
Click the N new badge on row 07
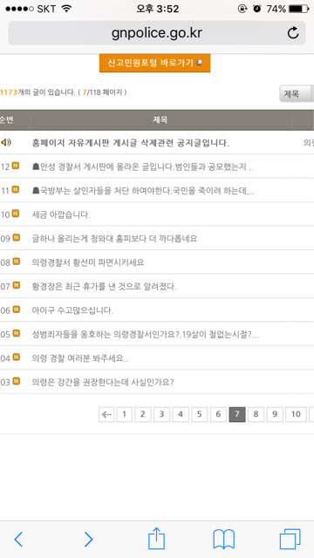(17, 285)
